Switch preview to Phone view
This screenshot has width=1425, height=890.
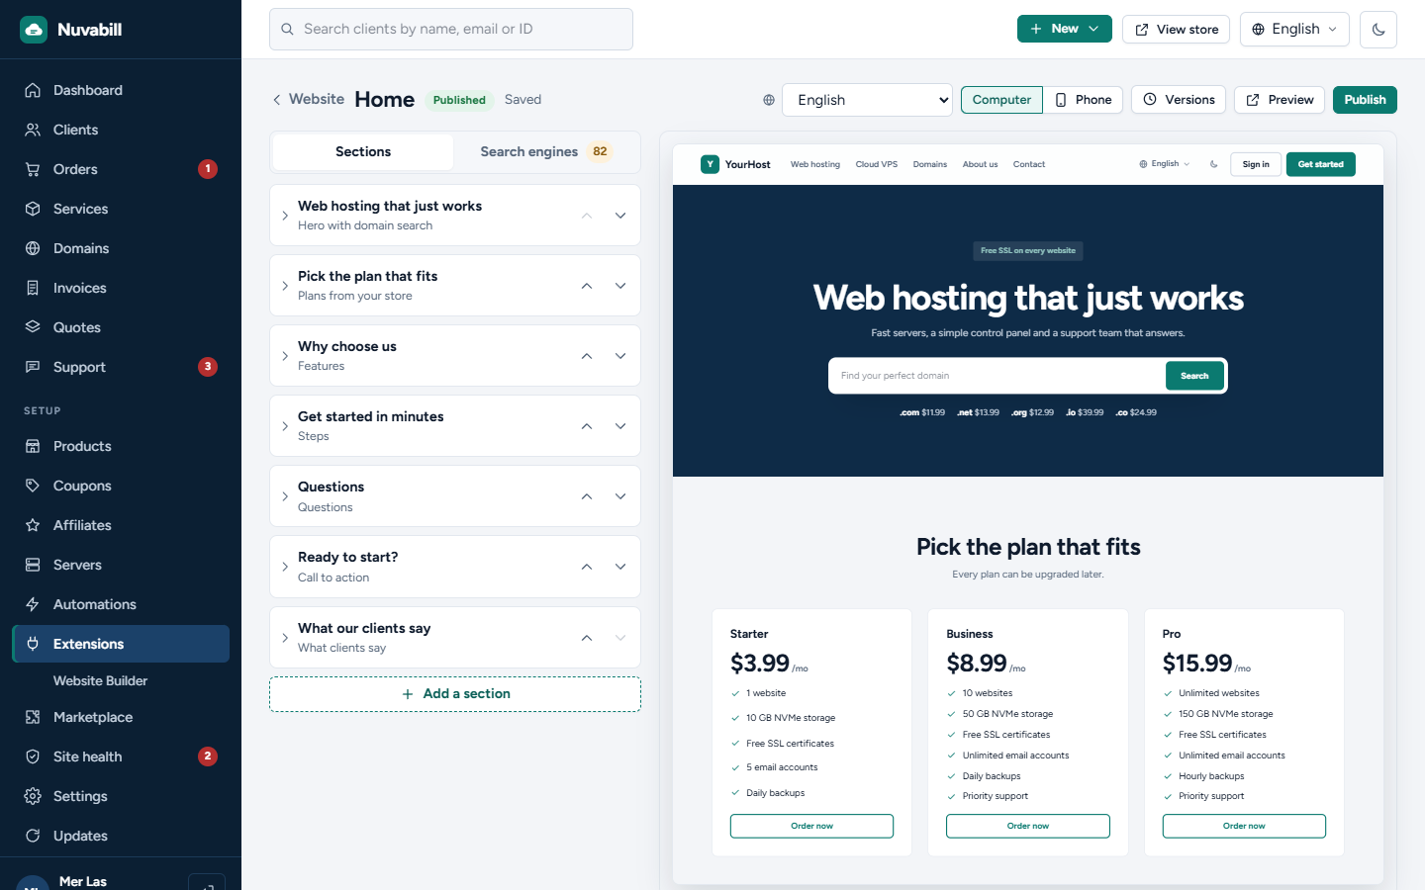(x=1083, y=100)
